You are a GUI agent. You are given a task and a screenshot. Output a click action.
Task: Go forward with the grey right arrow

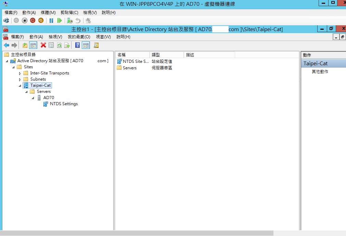(x=14, y=45)
